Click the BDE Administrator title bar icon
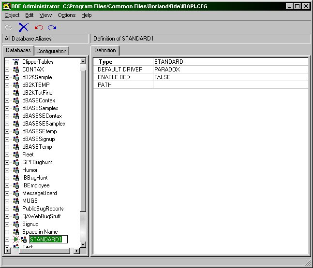This screenshot has width=313, height=268. (x=7, y=6)
